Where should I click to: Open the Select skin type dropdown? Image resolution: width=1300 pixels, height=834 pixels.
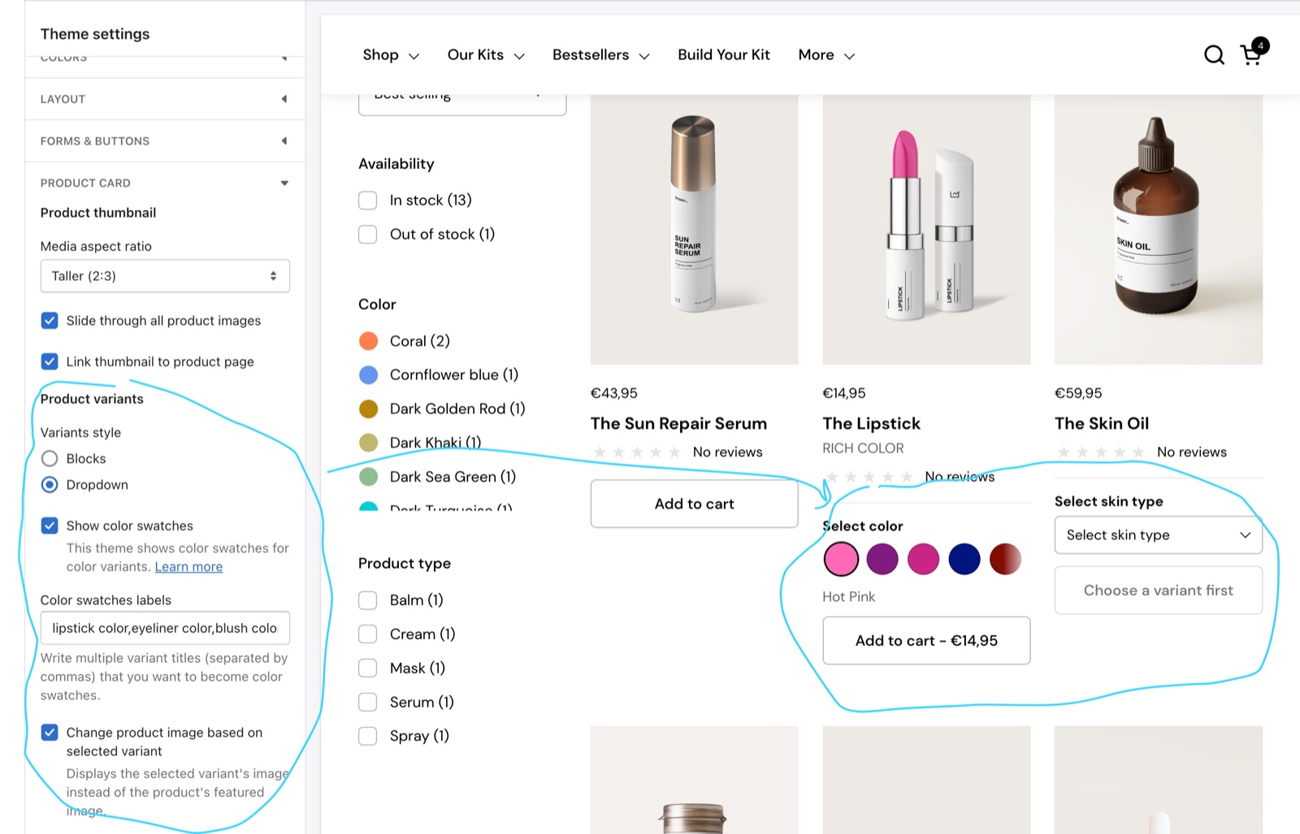(x=1158, y=535)
